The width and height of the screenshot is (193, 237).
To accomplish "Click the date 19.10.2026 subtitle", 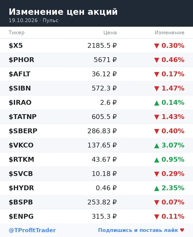I will [x=23, y=20].
